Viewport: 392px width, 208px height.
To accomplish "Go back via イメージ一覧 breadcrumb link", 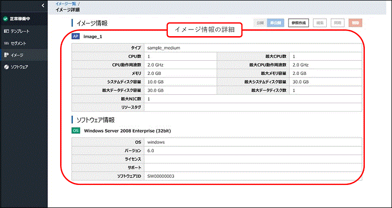I will tap(66, 4).
